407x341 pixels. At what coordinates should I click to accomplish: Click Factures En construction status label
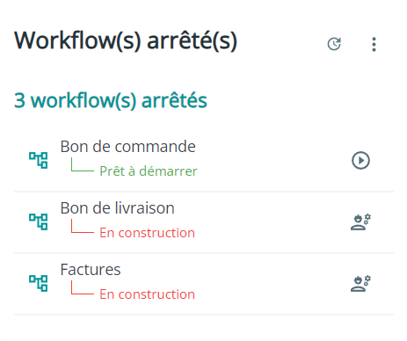[x=148, y=294]
